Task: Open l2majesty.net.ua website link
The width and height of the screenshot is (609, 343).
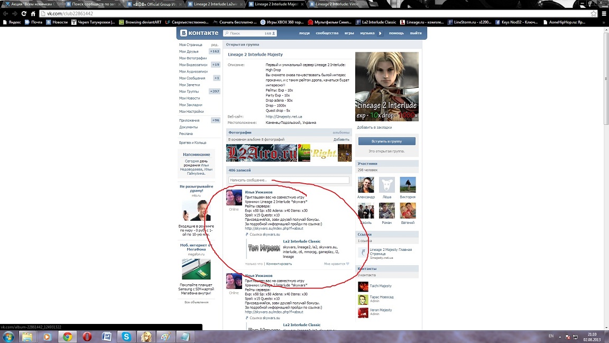Action: [x=284, y=116]
